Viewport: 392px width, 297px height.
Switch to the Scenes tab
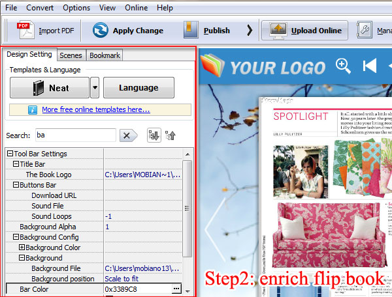pos(71,55)
